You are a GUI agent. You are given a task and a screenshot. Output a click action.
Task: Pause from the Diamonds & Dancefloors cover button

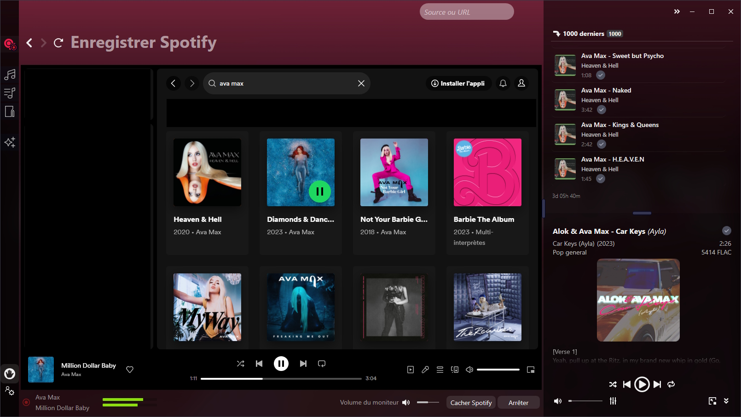point(320,191)
